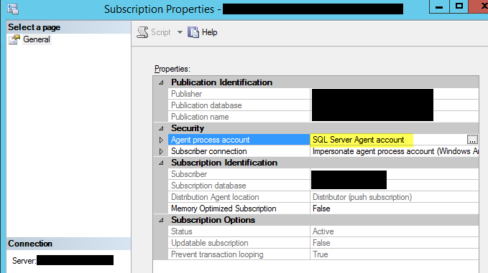Open the Script dropdown arrow
Screen dimensions: 488x273
[x=180, y=32]
